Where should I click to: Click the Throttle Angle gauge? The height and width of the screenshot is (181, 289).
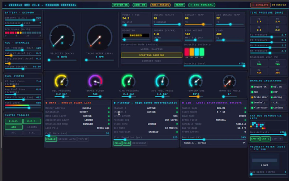[x=229, y=81]
